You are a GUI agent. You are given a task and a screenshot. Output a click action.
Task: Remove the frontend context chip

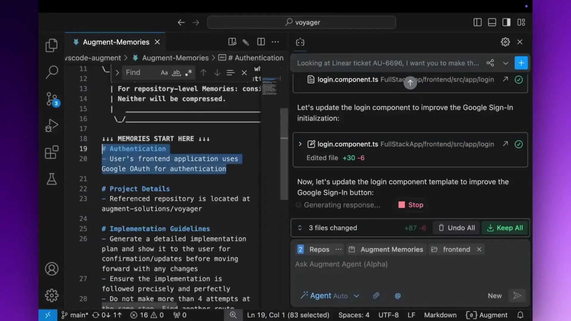coord(479,249)
